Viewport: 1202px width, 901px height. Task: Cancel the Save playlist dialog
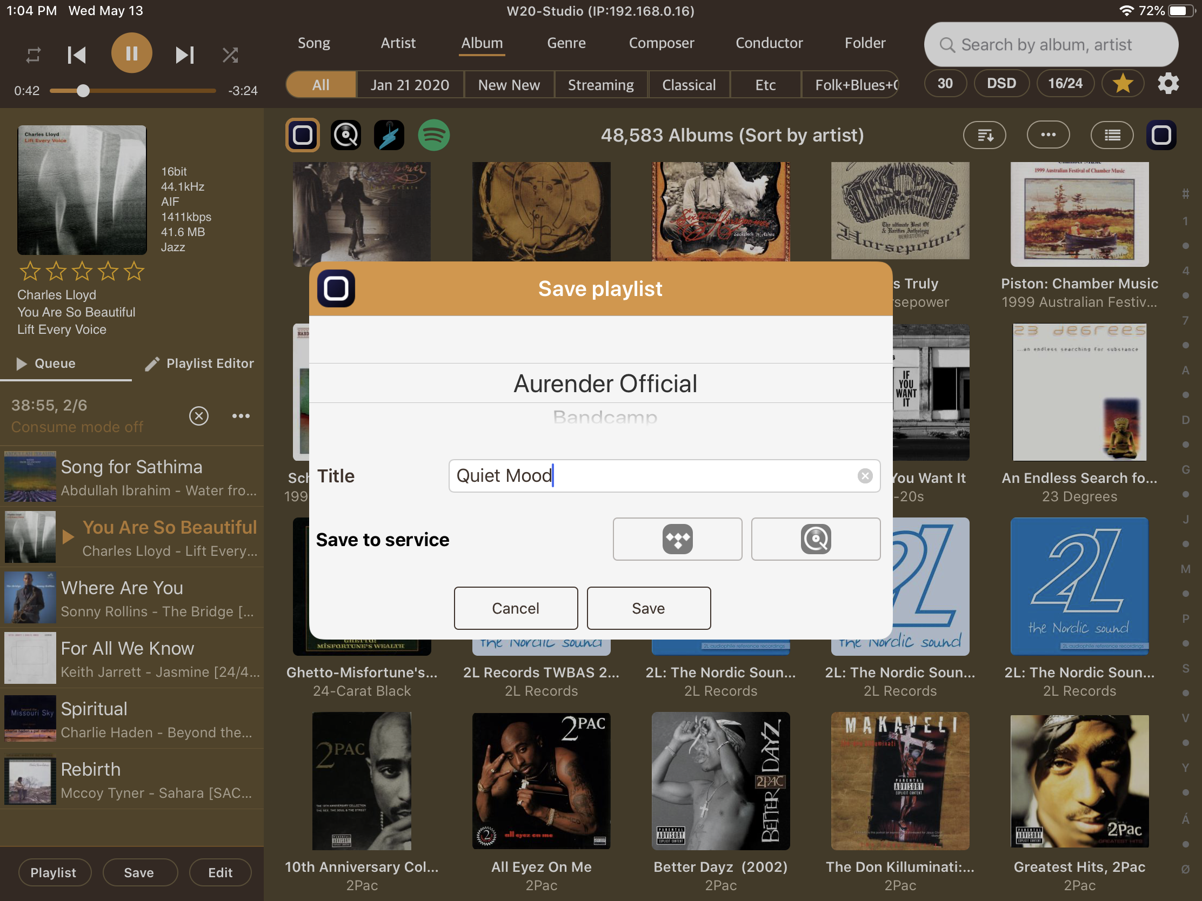point(516,608)
